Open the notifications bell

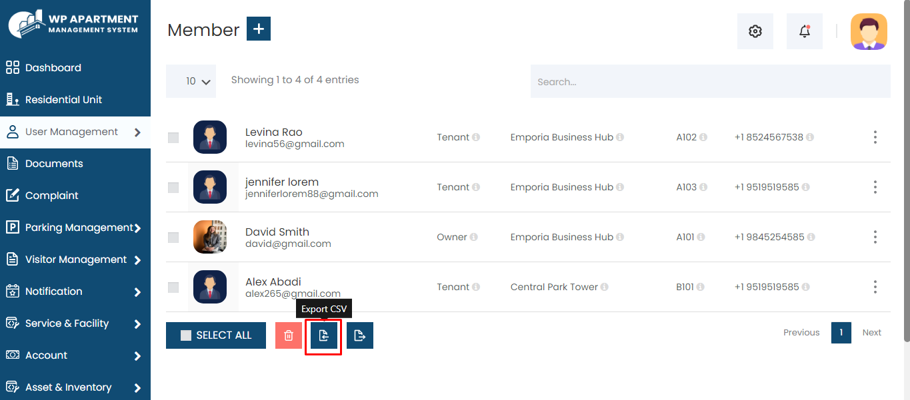coord(805,31)
